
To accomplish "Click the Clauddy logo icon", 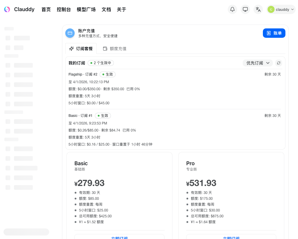I will (x=7, y=9).
